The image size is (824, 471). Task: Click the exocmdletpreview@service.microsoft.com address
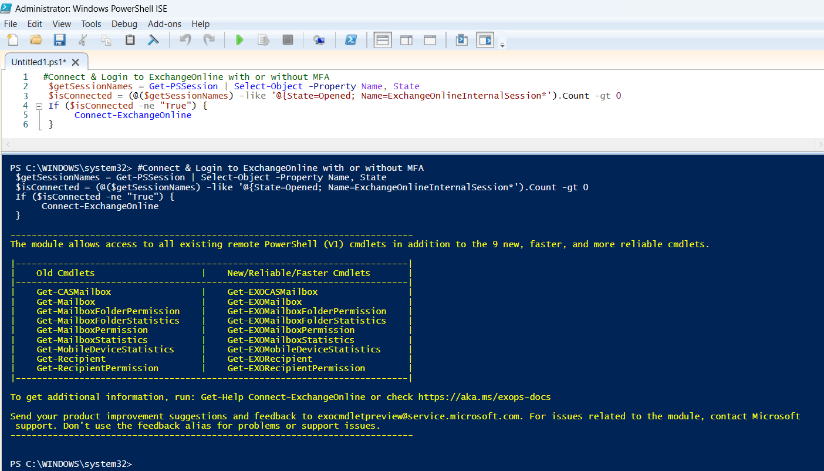pos(419,416)
